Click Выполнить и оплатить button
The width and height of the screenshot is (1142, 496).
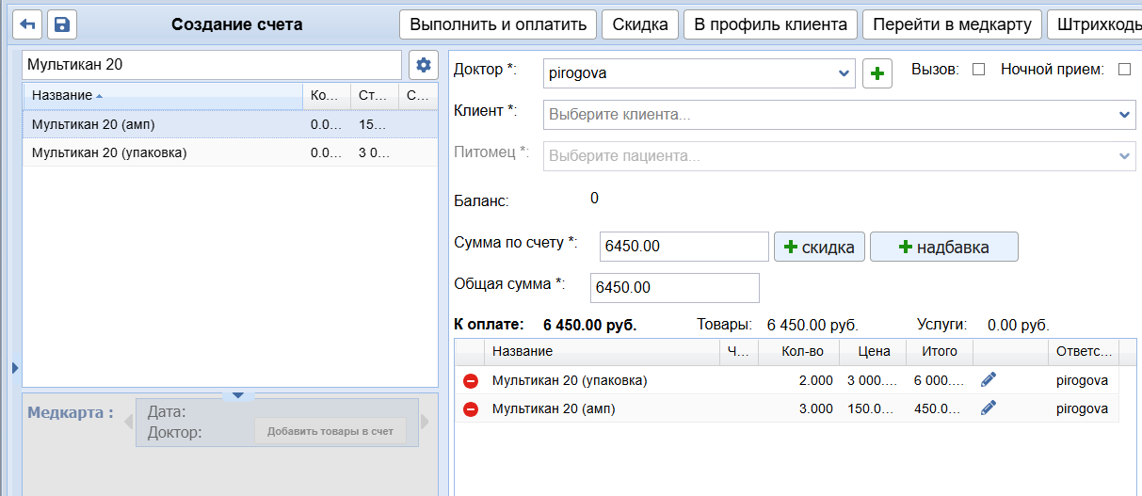(498, 24)
